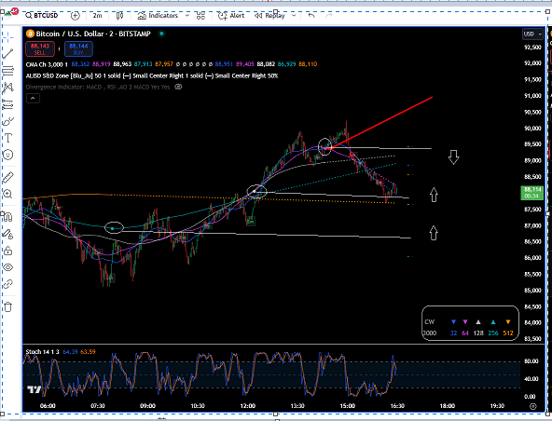Show the hidden Divergence Indicator eye
Screen dimensions: 552x421
point(178,87)
